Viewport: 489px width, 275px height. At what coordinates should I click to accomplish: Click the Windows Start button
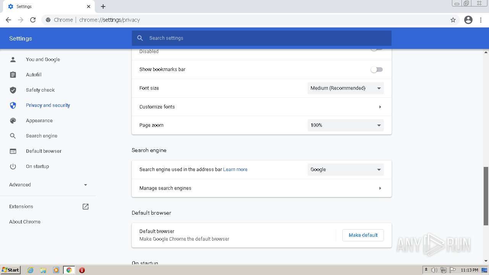click(11, 270)
